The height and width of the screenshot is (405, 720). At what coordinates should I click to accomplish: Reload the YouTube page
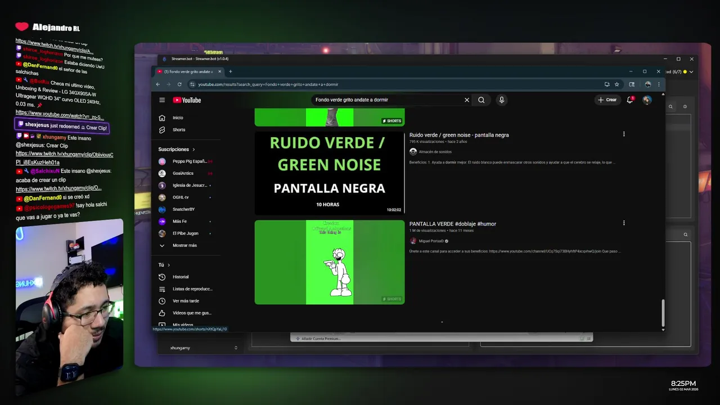(x=179, y=84)
